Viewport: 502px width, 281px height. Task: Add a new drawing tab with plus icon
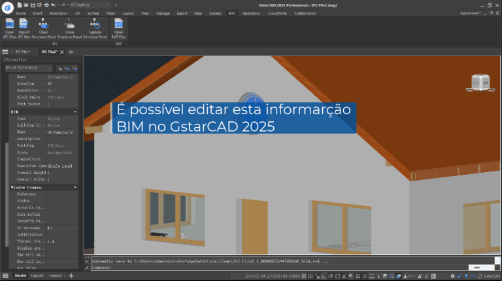71,52
